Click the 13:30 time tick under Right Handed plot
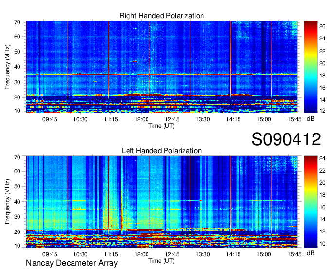331x269 pixels. coord(202,119)
